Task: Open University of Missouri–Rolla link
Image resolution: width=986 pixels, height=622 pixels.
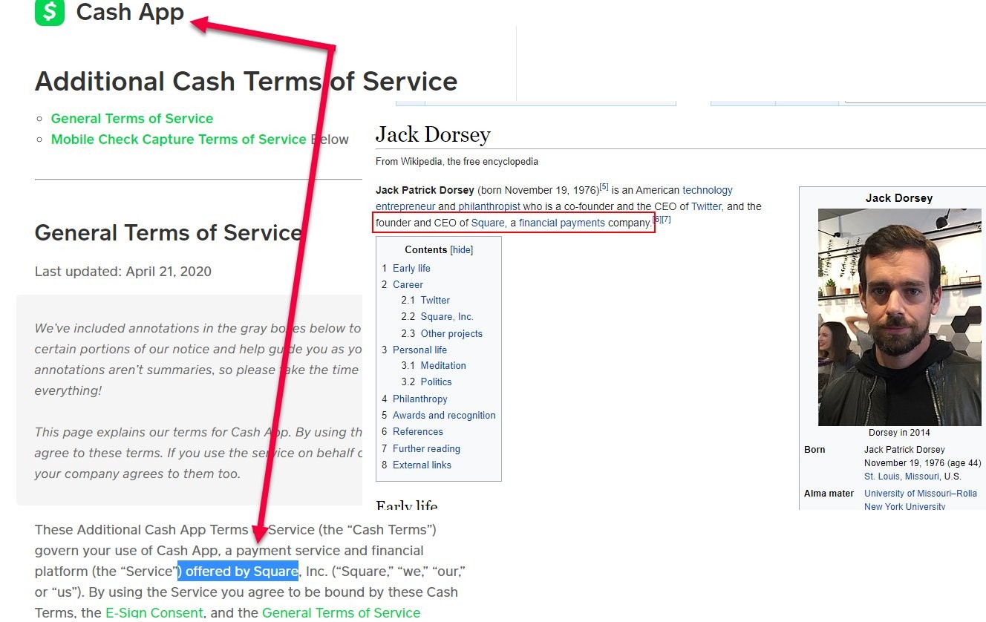Action: point(921,494)
